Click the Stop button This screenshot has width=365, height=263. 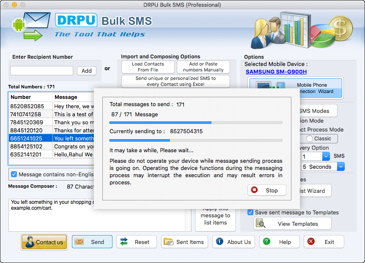266,190
